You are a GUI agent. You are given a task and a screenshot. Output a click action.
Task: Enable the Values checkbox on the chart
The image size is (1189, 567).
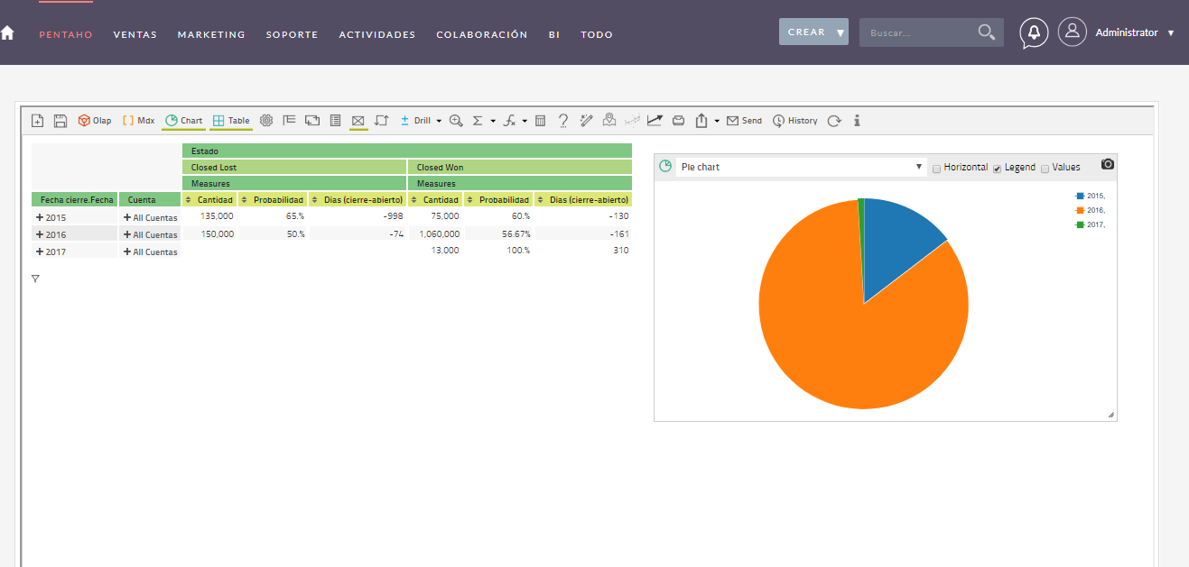[1045, 167]
